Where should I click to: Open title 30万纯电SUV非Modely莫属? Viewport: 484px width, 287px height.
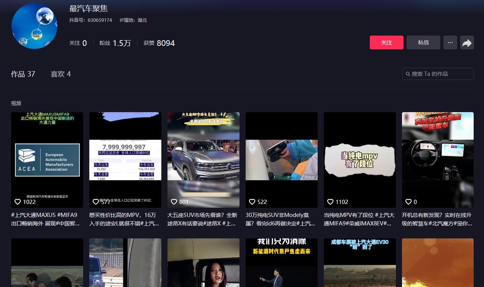pyautogui.click(x=281, y=219)
